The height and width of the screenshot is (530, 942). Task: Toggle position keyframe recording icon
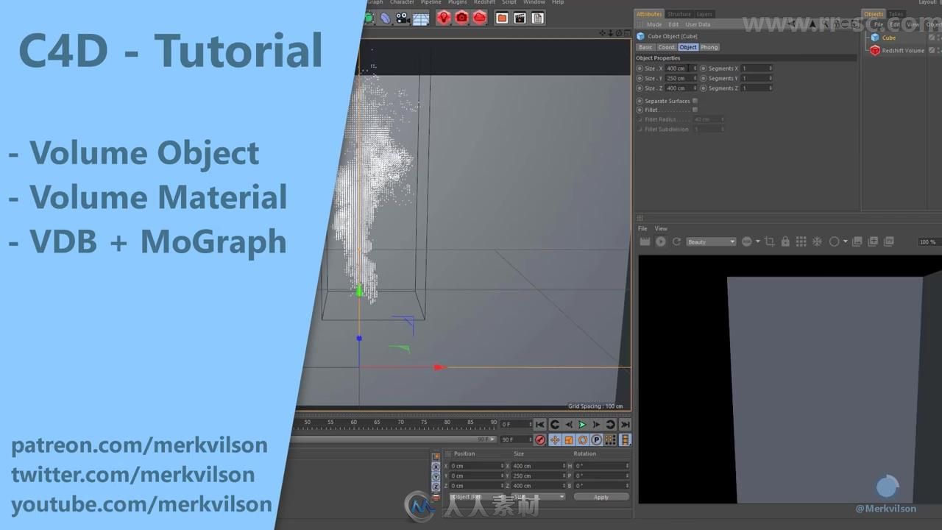[555, 440]
